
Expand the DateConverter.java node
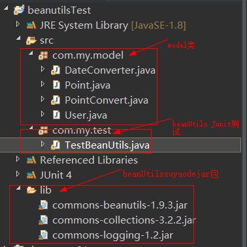43,69
